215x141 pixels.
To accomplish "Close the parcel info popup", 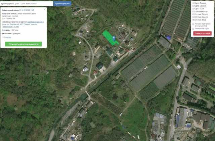I will click(45, 9).
